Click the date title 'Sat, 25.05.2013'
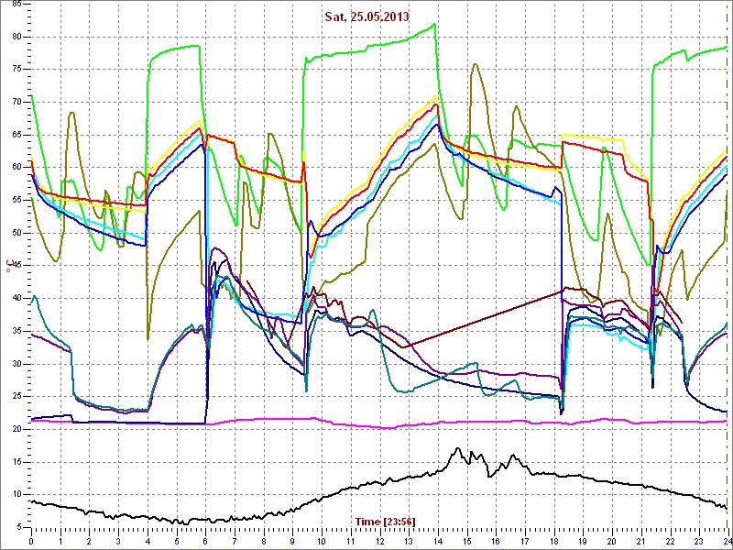Viewport: 733px width, 550px height. pos(367,16)
